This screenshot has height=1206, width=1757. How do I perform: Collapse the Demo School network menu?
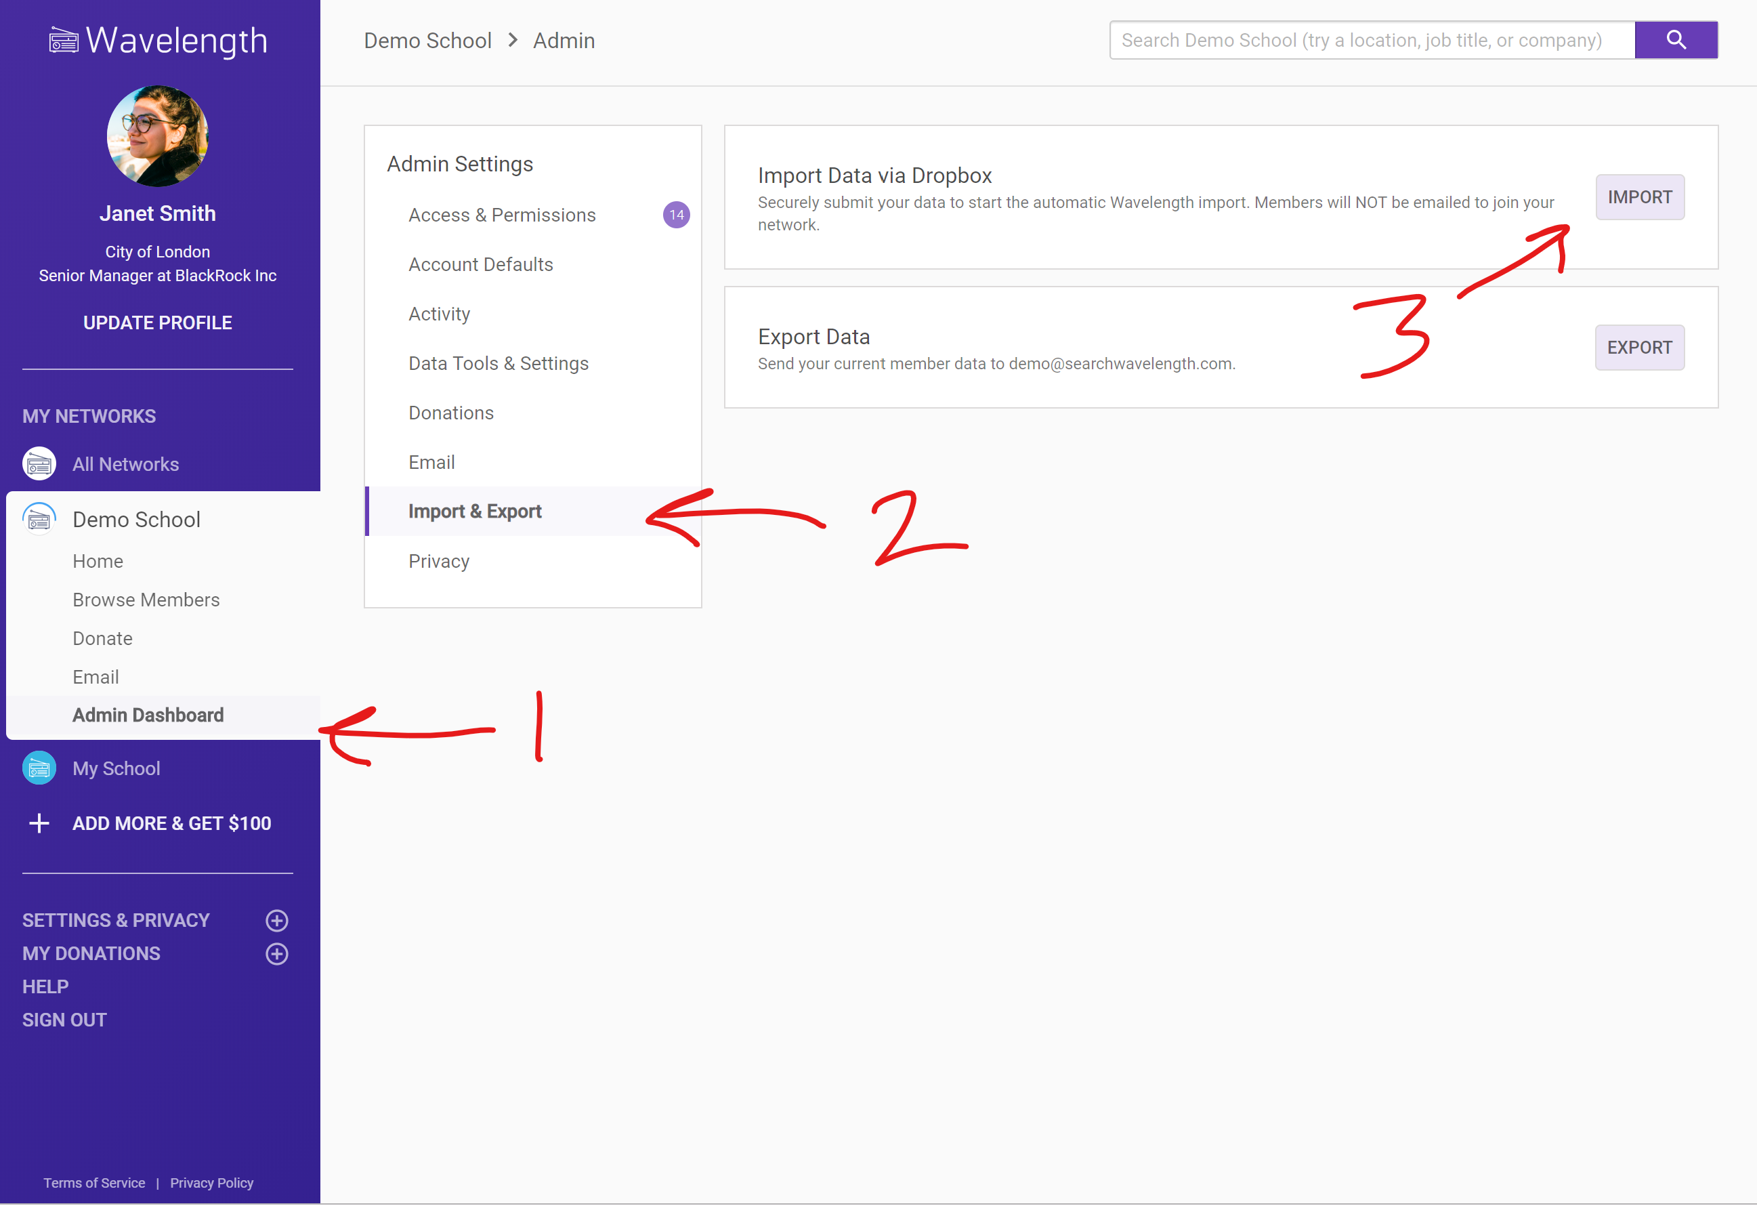point(136,520)
